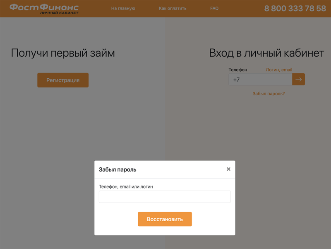The width and height of the screenshot is (331, 249).
Task: Click the ФастФинанс logo
Action: 44,7
